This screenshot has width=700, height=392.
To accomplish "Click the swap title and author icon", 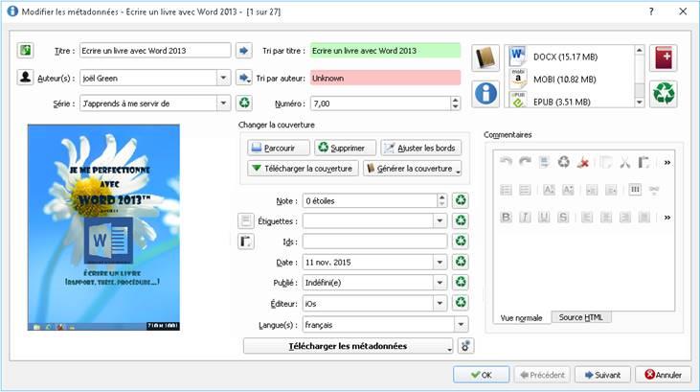I will pyautogui.click(x=26, y=50).
